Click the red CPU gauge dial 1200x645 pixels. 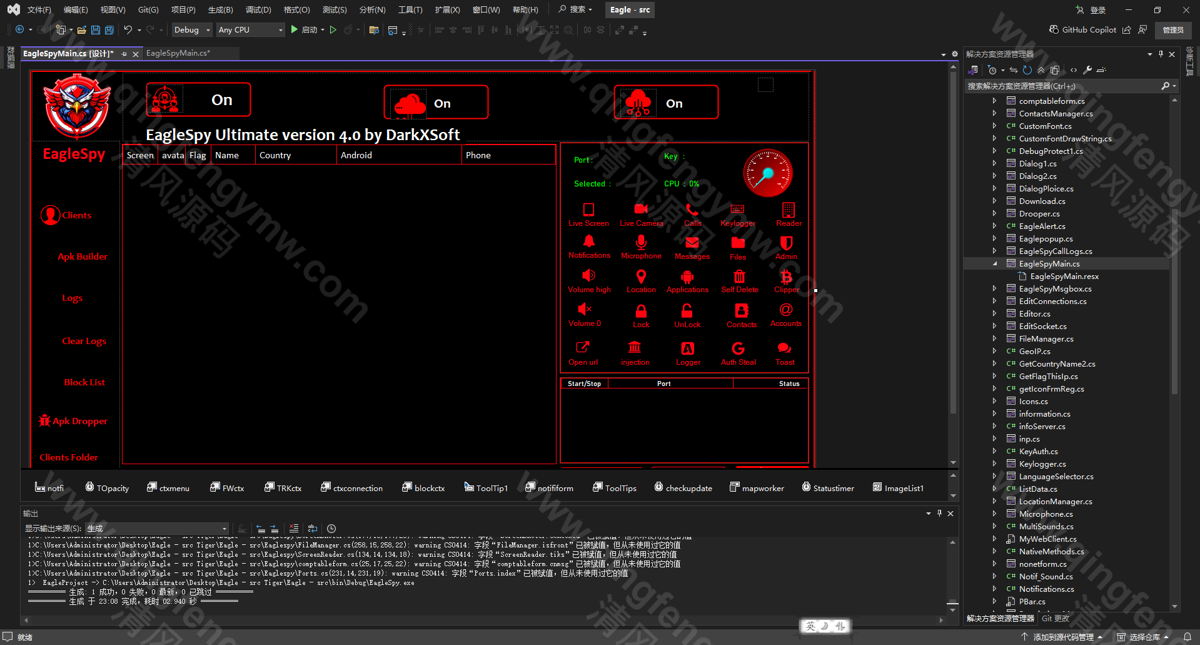coord(768,173)
